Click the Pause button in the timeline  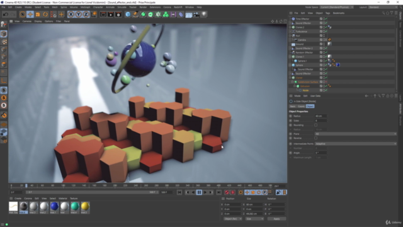pyautogui.click(x=199, y=192)
